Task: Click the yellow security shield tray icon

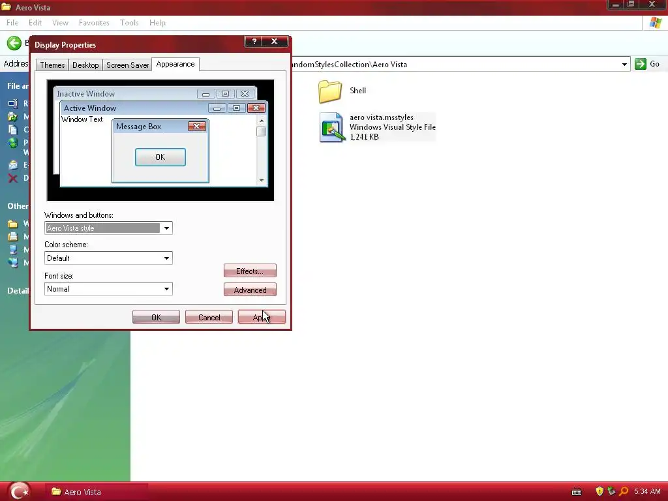Action: (600, 491)
